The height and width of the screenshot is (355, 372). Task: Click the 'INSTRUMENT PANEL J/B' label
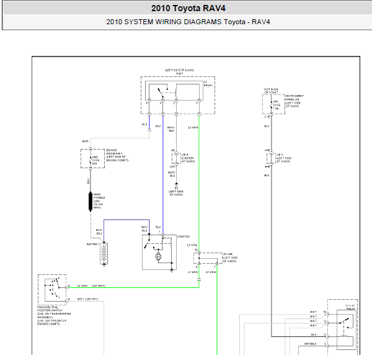coord(294,101)
